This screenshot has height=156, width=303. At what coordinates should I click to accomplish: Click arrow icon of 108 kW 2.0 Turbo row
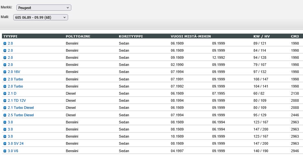(x=5, y=79)
